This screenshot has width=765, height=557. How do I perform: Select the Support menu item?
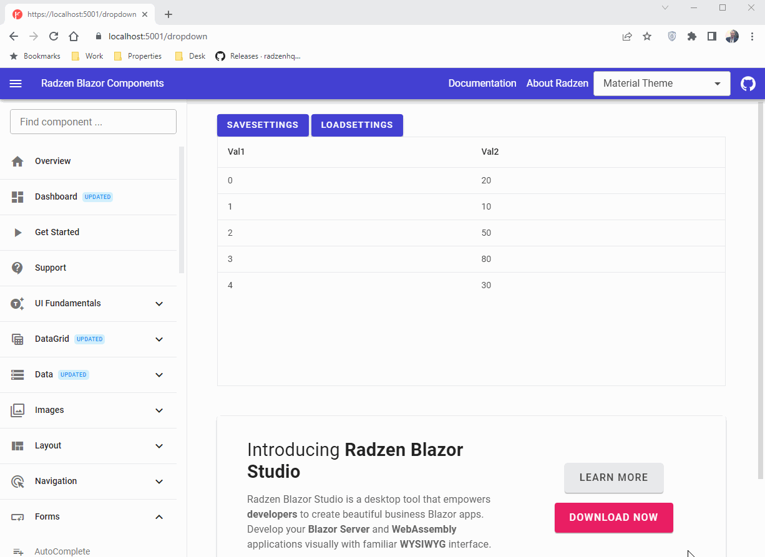coord(88,268)
